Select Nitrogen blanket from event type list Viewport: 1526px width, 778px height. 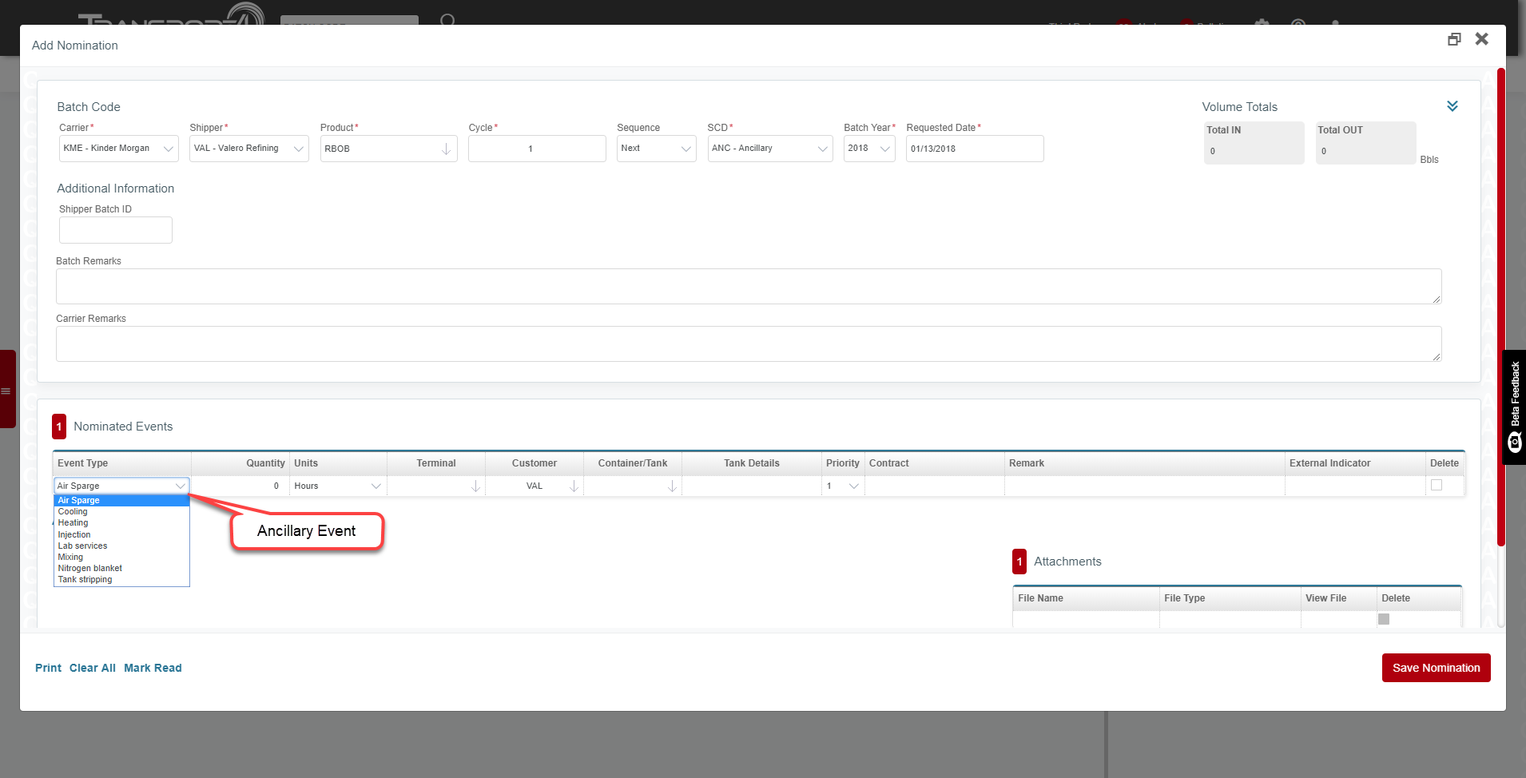[x=90, y=569]
